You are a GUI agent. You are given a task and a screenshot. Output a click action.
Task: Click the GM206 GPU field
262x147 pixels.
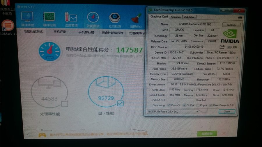[179, 30]
